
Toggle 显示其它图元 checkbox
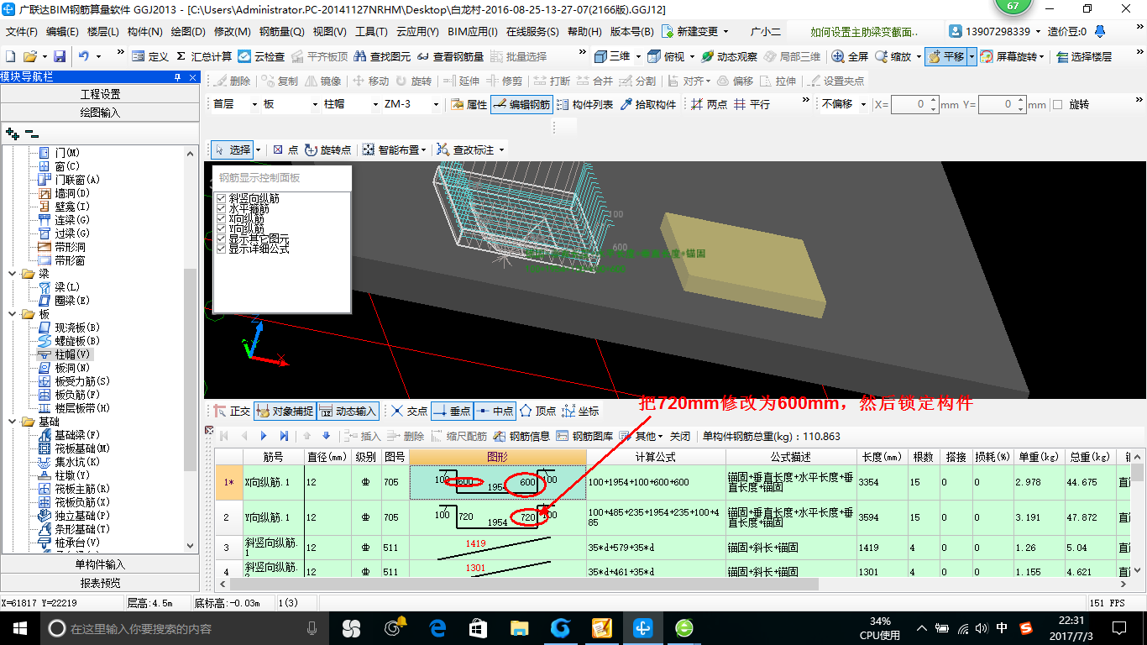(x=222, y=239)
